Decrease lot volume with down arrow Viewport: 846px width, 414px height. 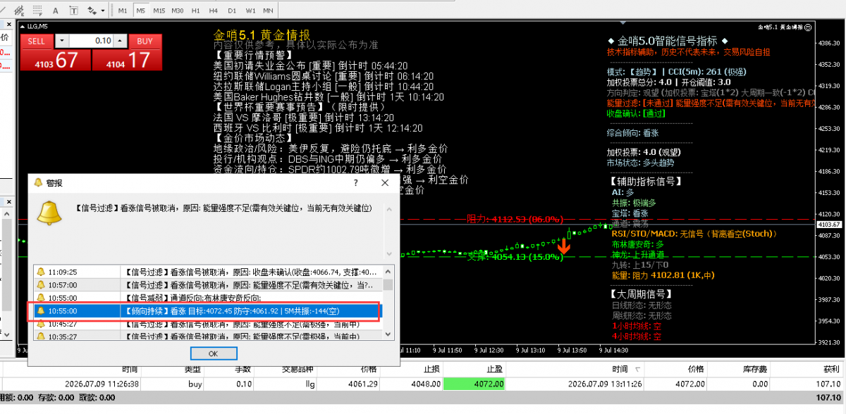[x=62, y=41]
